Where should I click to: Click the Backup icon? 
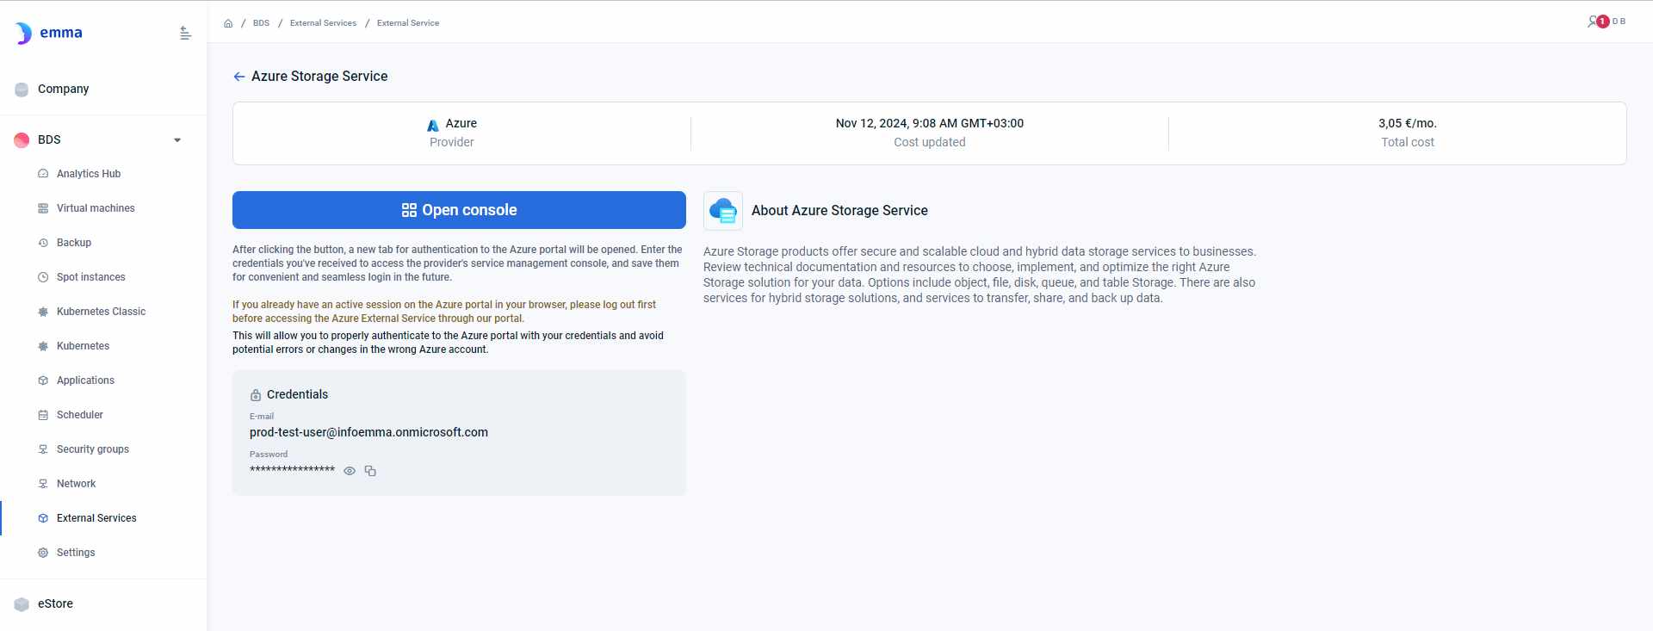(x=43, y=243)
